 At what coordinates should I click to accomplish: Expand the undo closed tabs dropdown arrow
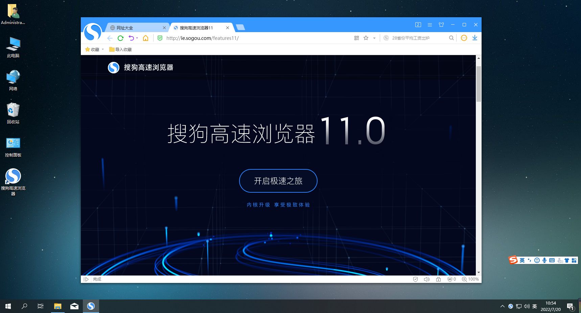tap(137, 38)
